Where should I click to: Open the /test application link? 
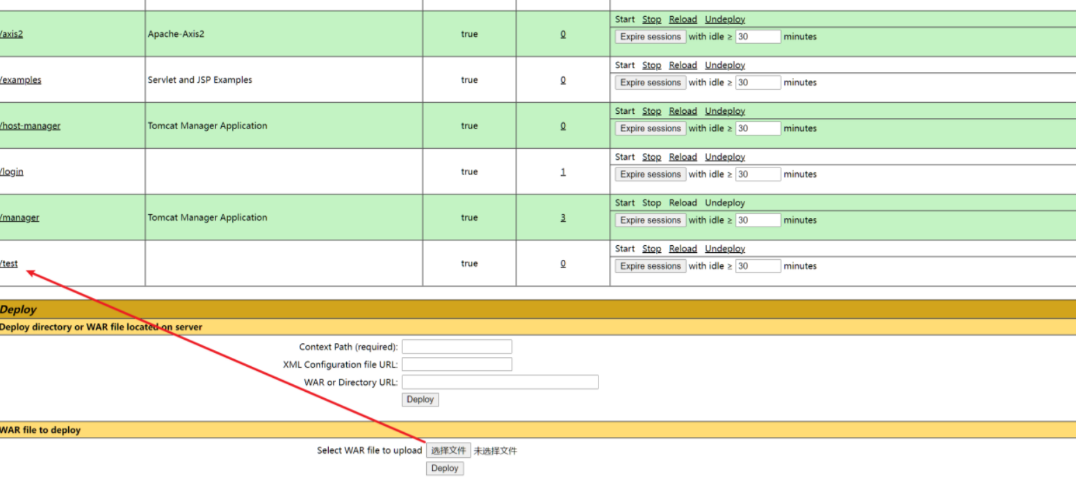pos(9,263)
